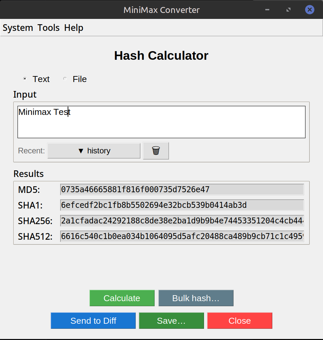Click the Hash Calculator heading
The image size is (323, 340).
click(161, 56)
